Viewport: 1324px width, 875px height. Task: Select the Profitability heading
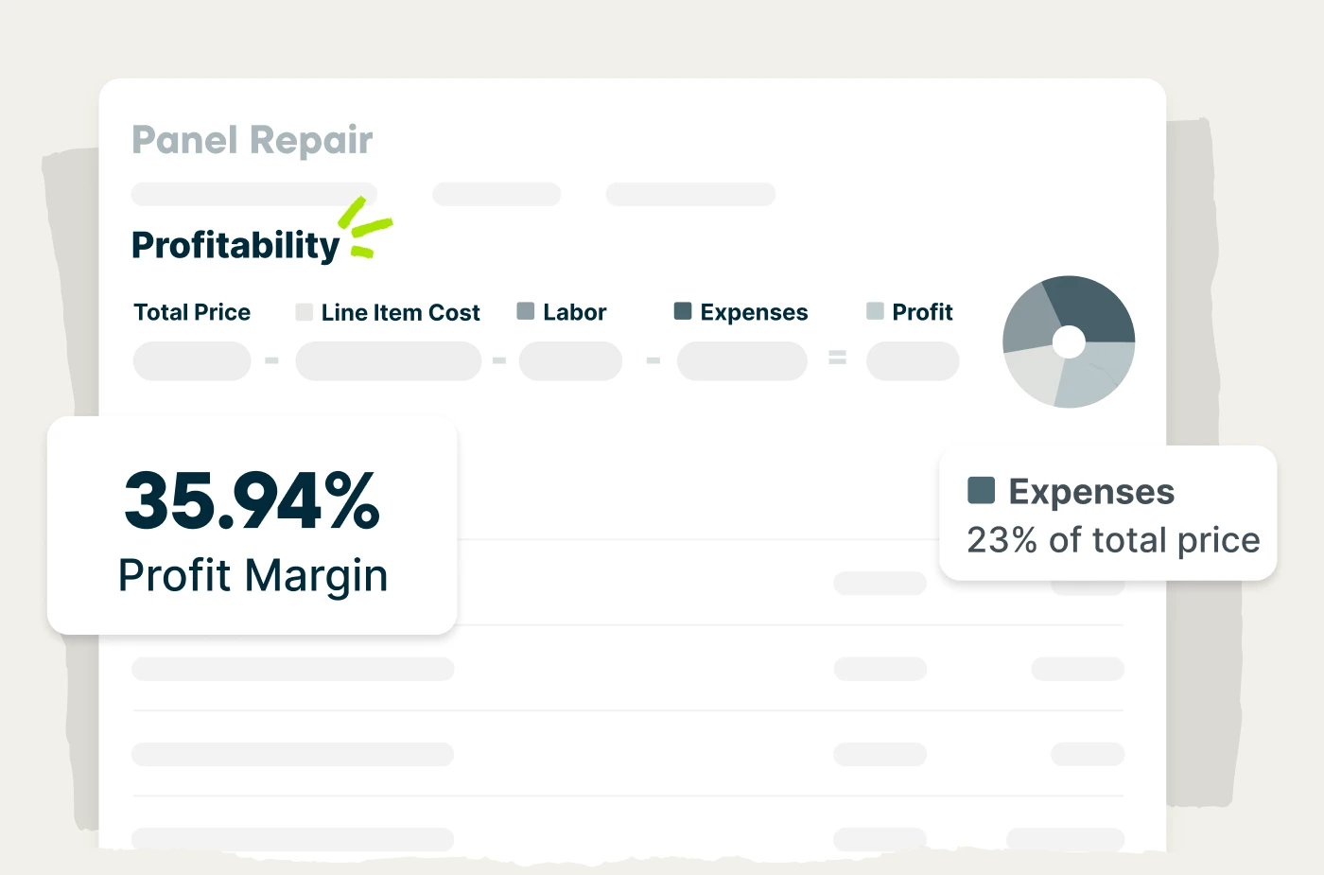pos(235,245)
